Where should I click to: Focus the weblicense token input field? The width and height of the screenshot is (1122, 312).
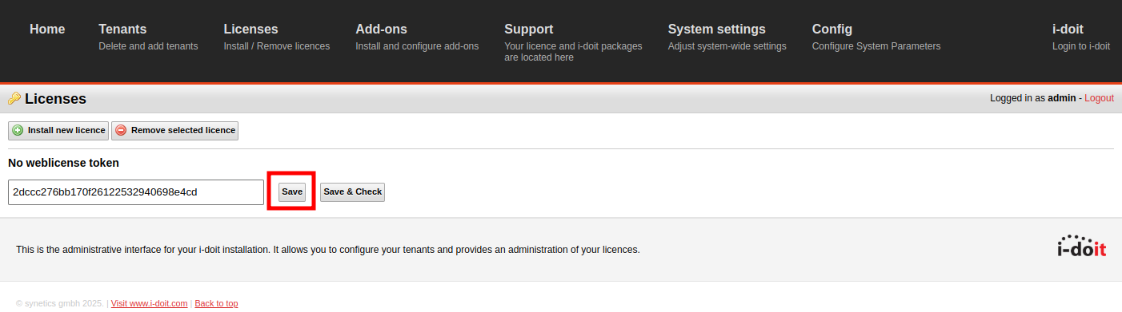click(136, 192)
